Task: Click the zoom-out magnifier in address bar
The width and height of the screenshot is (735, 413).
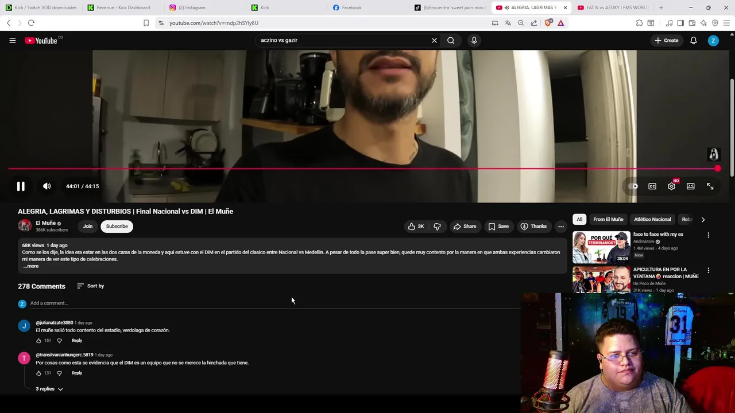Action: coord(521,23)
